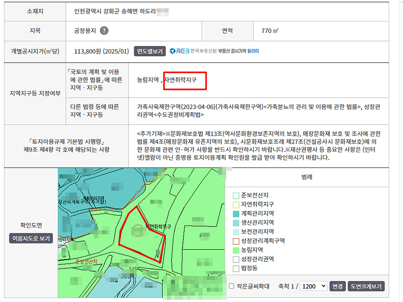Click the help question-mark icon beside 공장용지
The image size is (403, 302).
pos(104,31)
